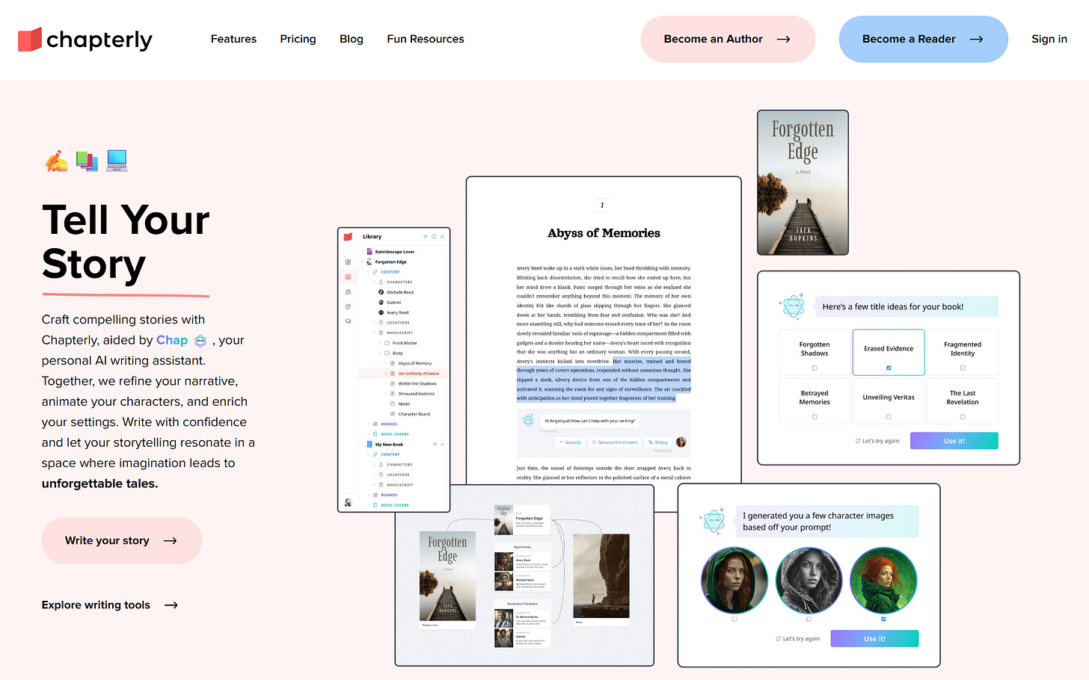Image resolution: width=1089 pixels, height=680 pixels.
Task: Open An Unlikely Alliance chapter in Library
Action: pyautogui.click(x=418, y=374)
